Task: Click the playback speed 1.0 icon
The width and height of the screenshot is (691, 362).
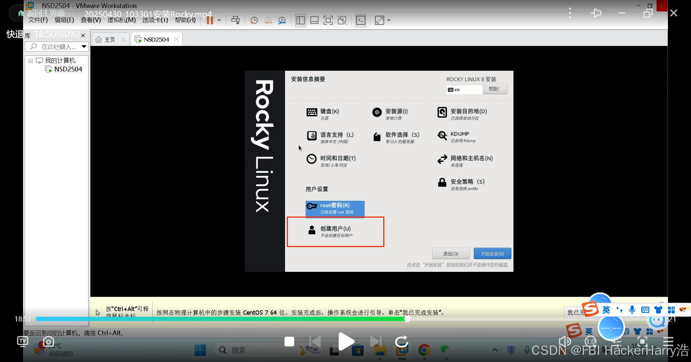Action: (x=590, y=342)
